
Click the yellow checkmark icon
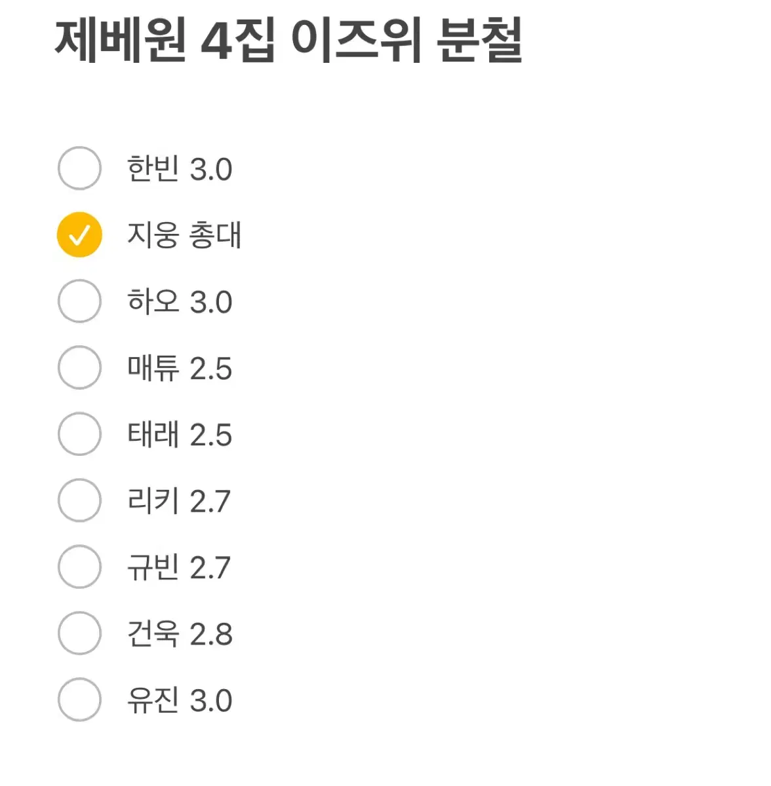click(x=79, y=234)
